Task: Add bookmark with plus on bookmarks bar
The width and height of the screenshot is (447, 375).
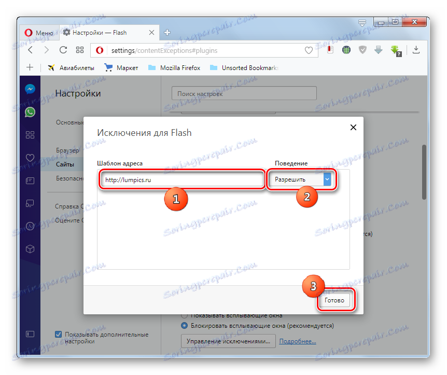Action: tap(30, 67)
